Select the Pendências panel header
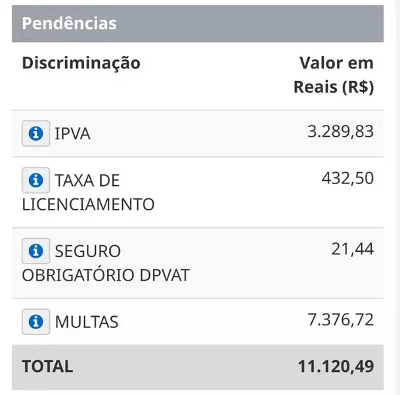The height and width of the screenshot is (395, 400). coord(69,24)
